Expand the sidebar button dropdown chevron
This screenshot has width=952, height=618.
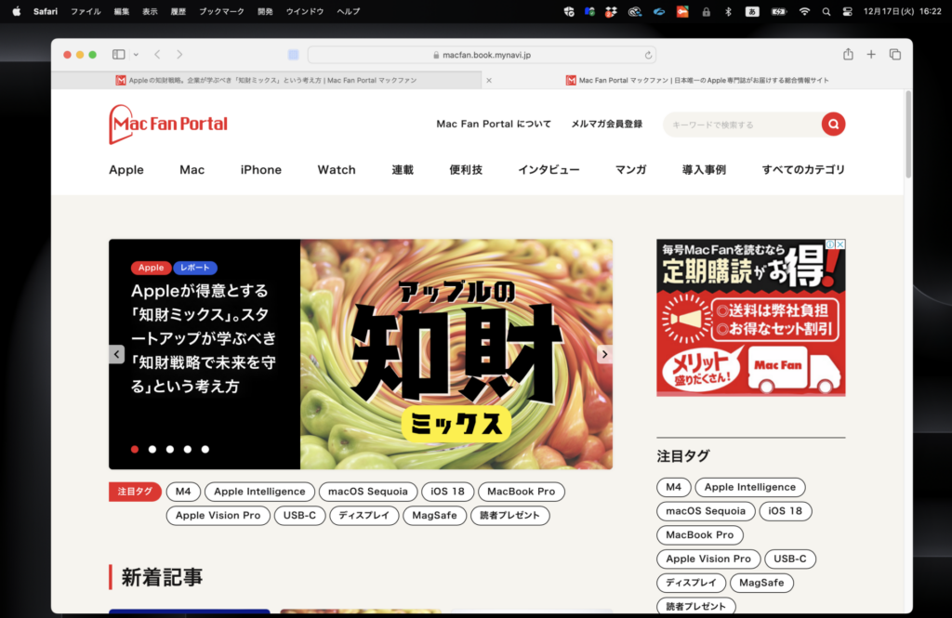point(136,55)
